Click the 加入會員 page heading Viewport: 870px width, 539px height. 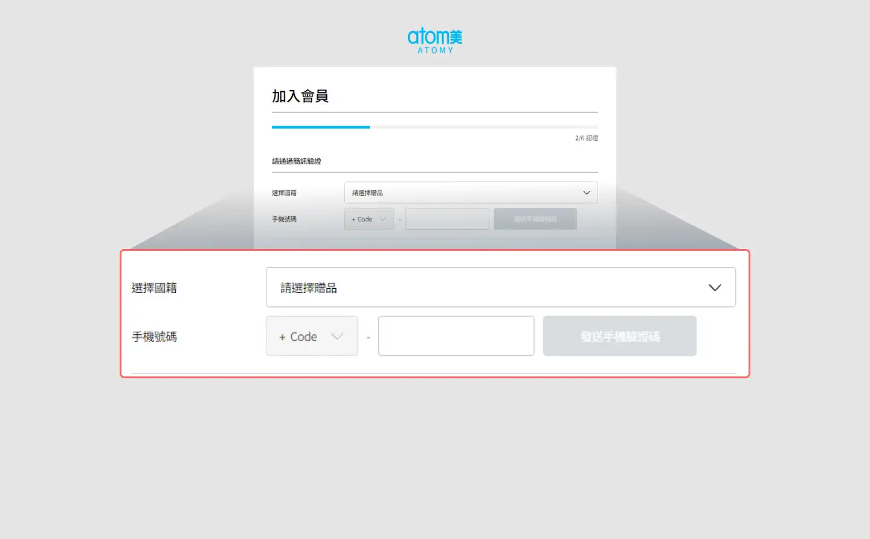[x=300, y=96]
